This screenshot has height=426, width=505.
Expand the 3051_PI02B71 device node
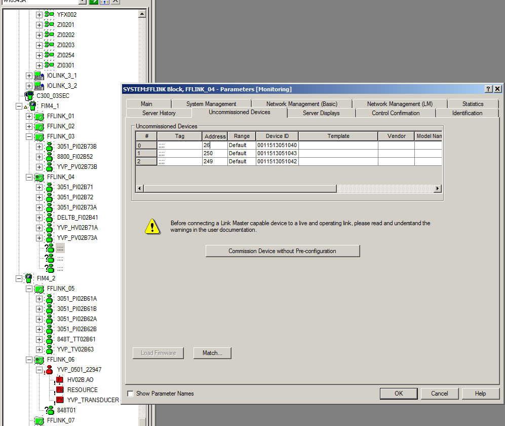tap(39, 187)
